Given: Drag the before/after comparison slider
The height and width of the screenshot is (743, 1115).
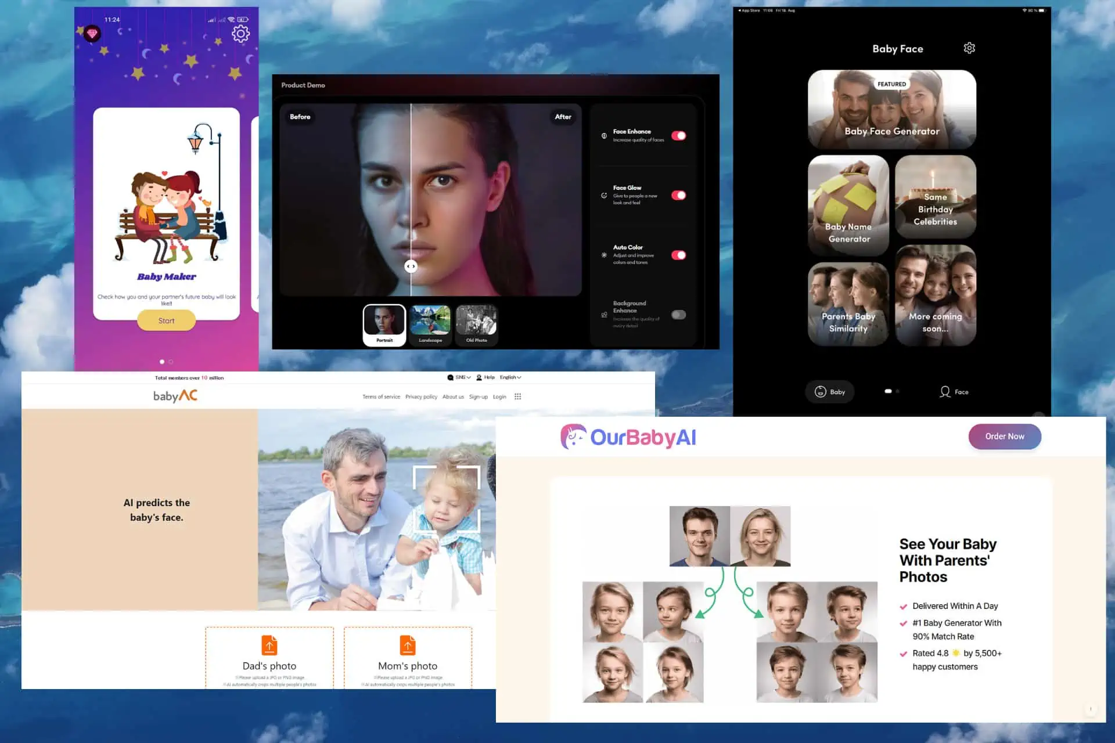Looking at the screenshot, I should pyautogui.click(x=412, y=265).
